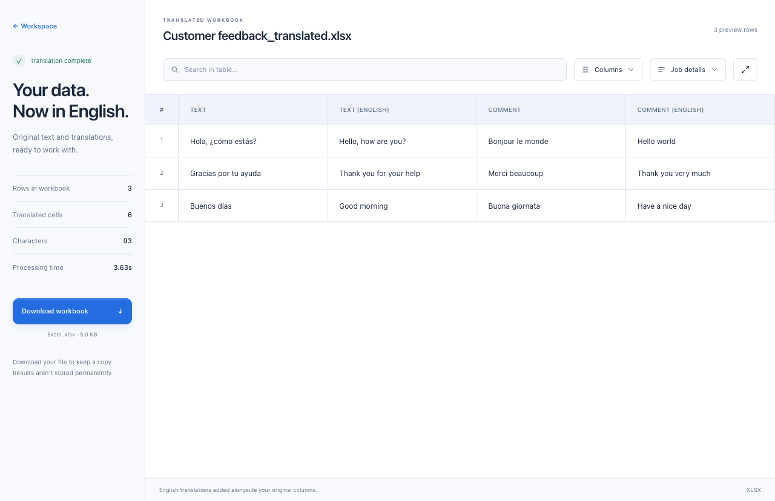The width and height of the screenshot is (775, 501).
Task: Go back to Workspace
Action: (35, 26)
